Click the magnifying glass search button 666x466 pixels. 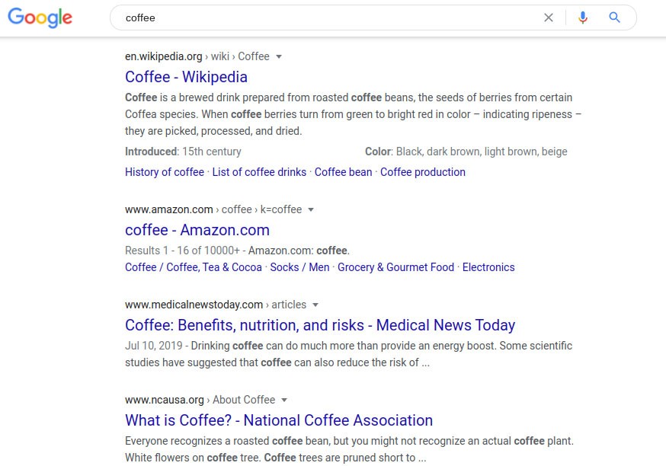coord(615,18)
